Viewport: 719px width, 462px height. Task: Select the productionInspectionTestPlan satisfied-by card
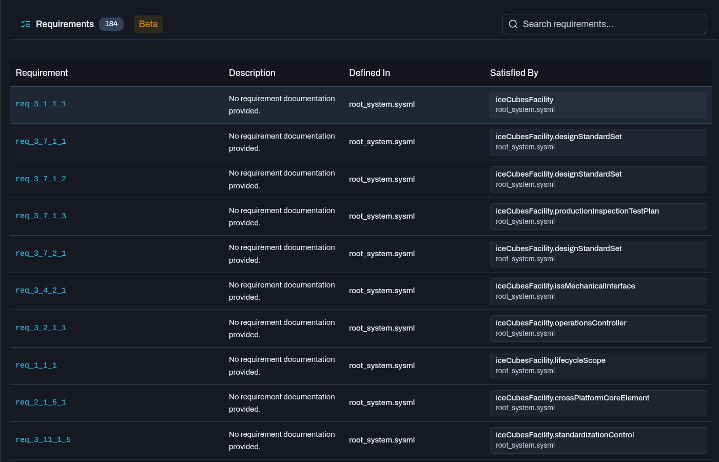click(598, 217)
